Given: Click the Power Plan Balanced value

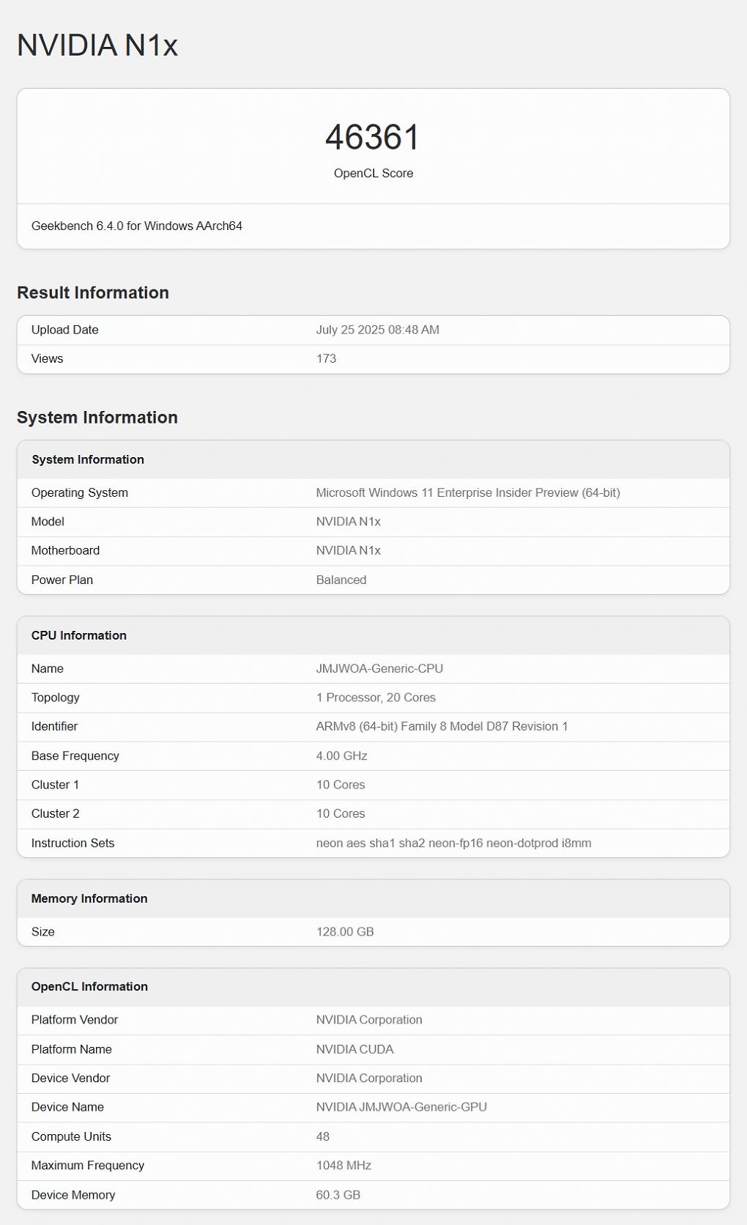Looking at the screenshot, I should click(x=341, y=580).
